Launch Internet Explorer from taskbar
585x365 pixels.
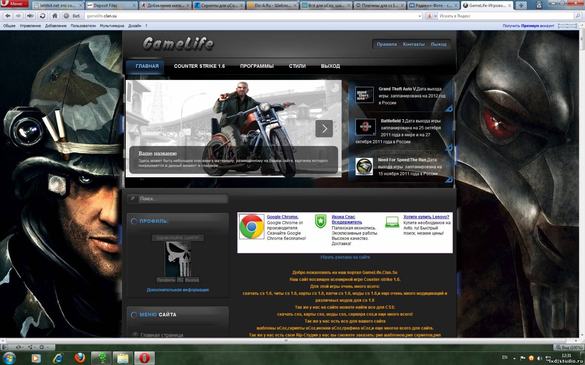tap(58, 358)
